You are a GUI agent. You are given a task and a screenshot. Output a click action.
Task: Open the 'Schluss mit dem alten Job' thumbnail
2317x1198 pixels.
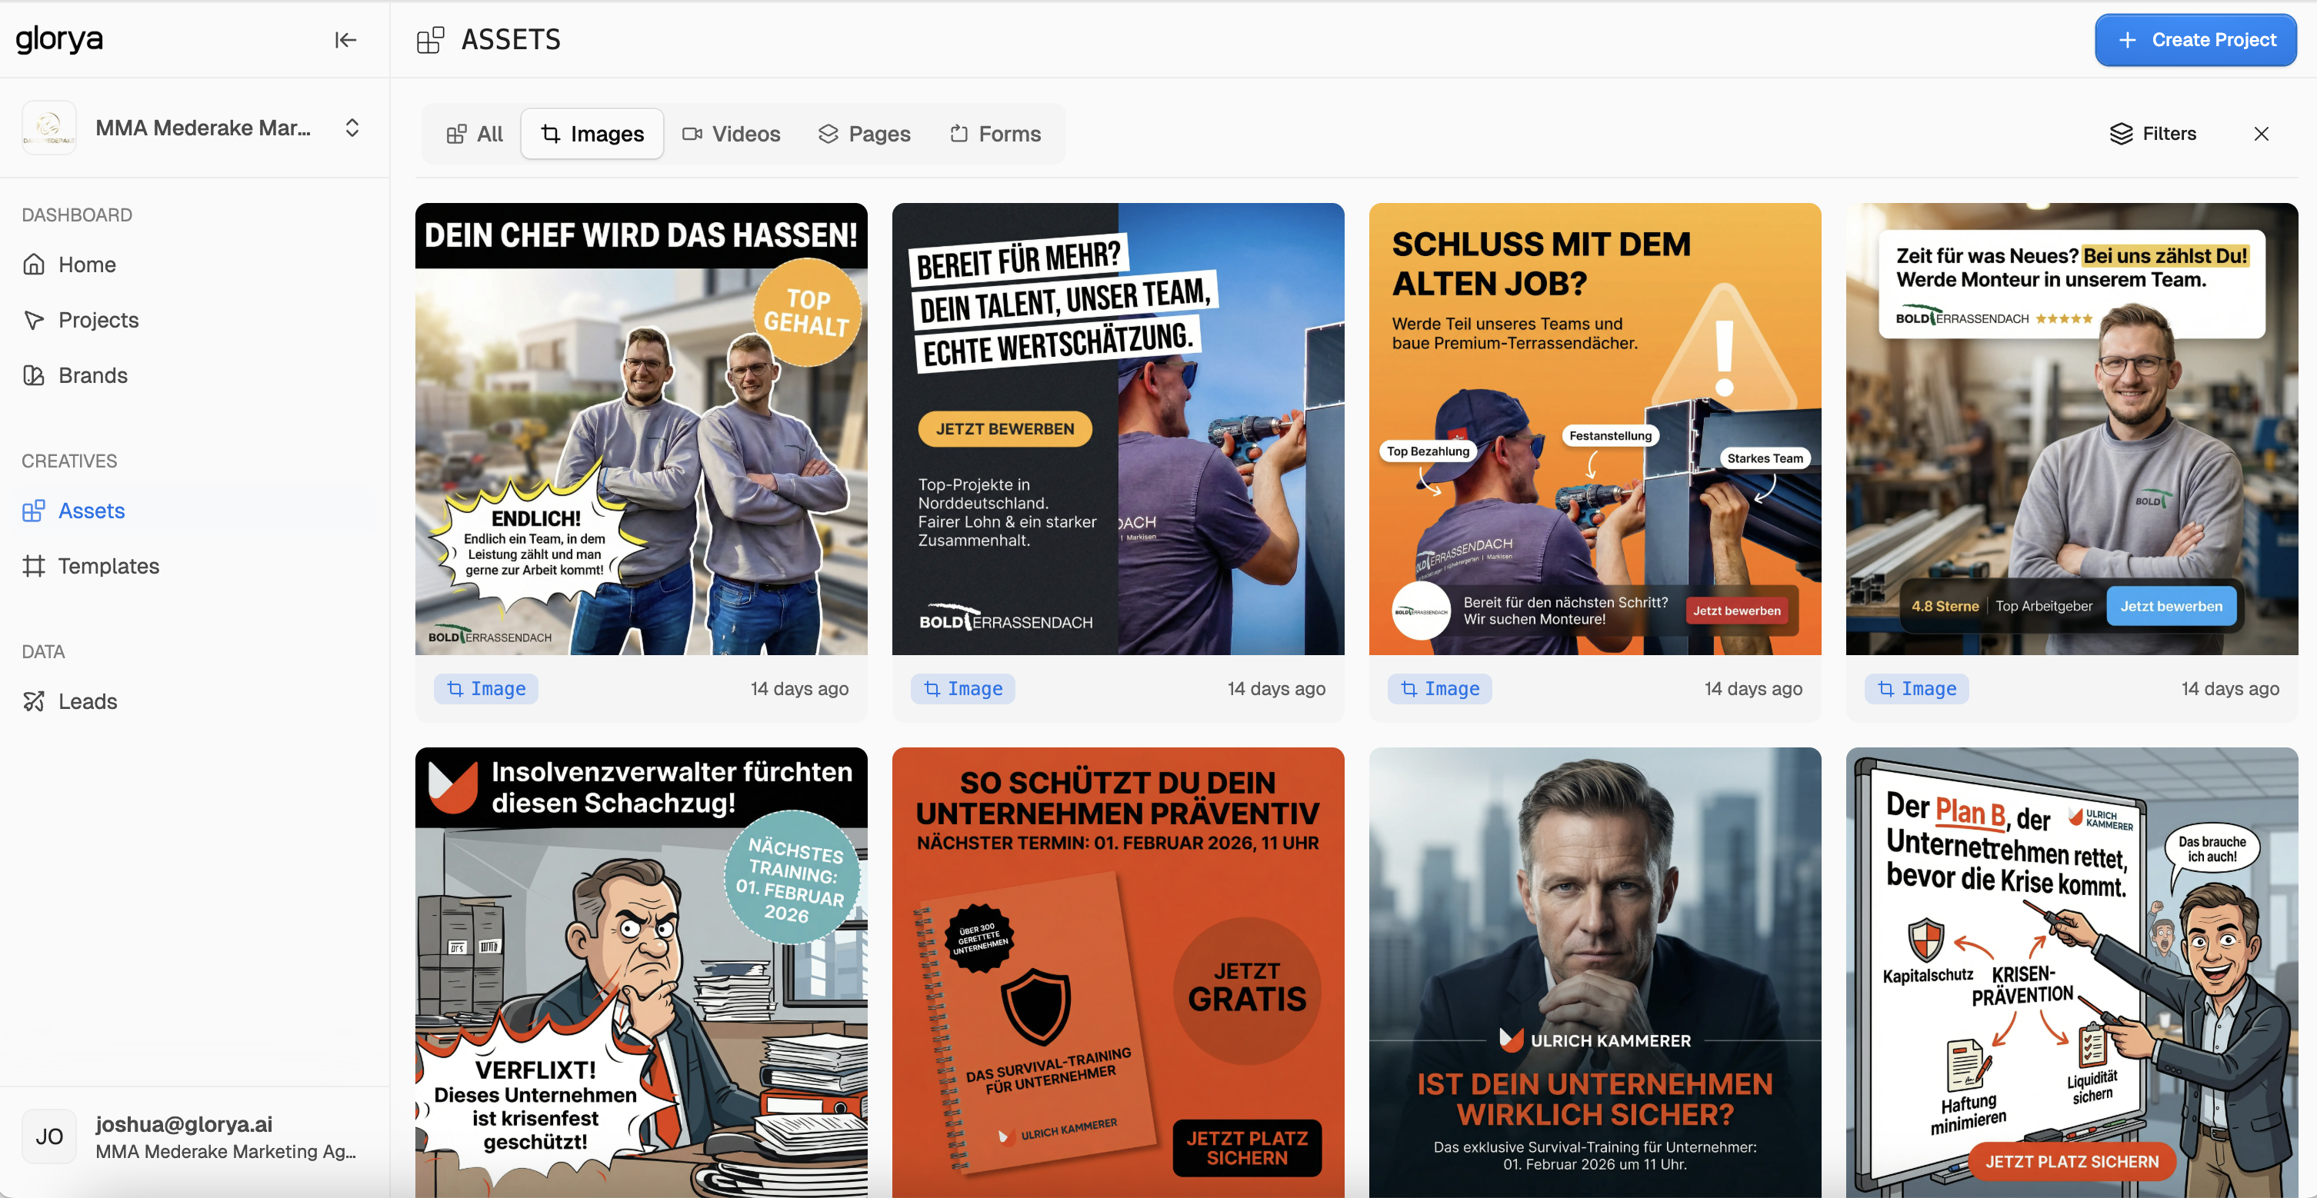coord(1595,429)
